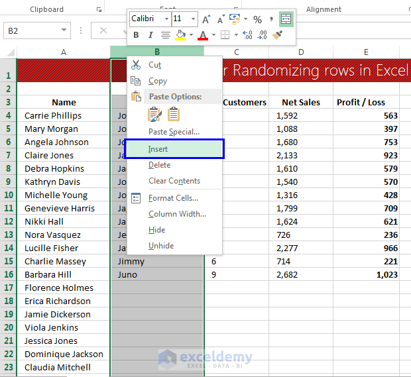Screen dimensions: 411x377
Task: Select row 16 header
Action: 9,274
